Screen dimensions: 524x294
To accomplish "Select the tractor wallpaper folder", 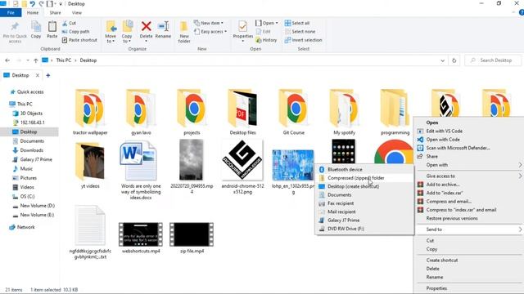I will click(90, 112).
